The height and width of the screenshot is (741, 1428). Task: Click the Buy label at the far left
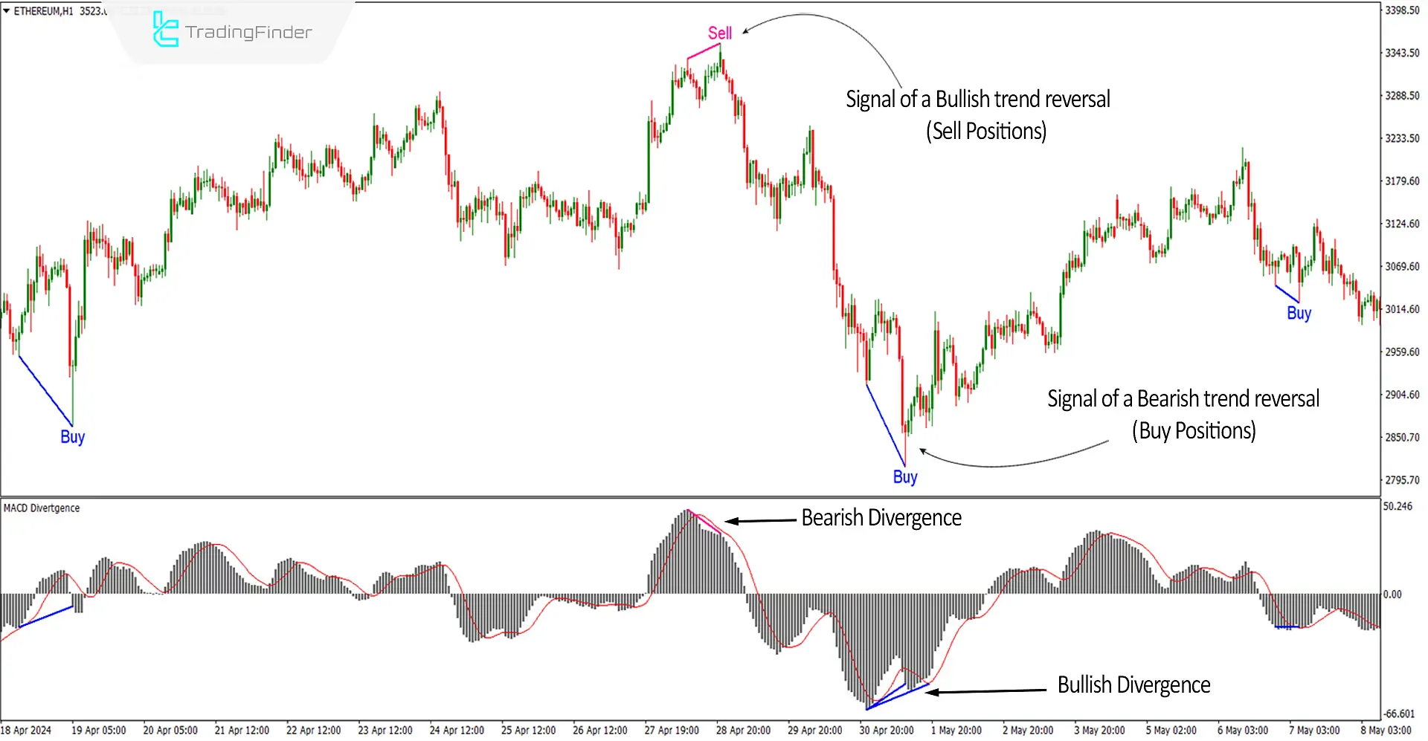tap(71, 437)
